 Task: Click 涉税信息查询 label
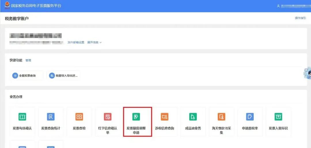[165, 128]
